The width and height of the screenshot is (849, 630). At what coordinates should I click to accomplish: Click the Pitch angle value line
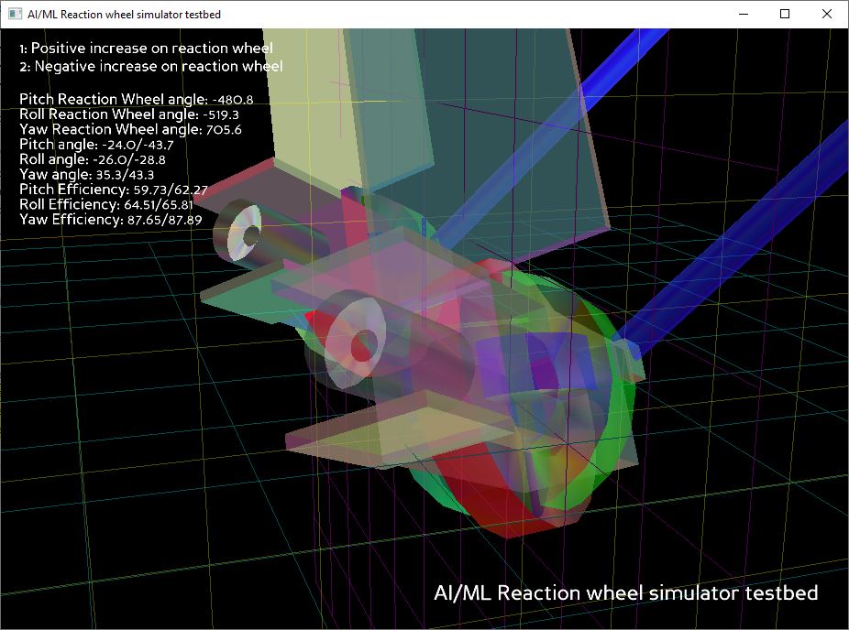96,145
